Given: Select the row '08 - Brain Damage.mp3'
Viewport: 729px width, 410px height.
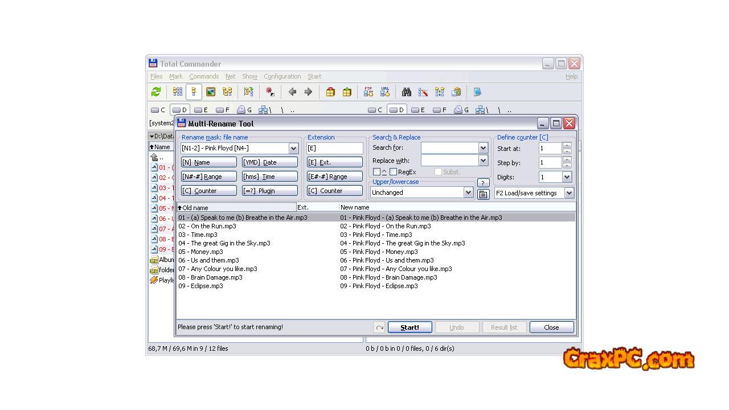Looking at the screenshot, I should click(x=376, y=277).
